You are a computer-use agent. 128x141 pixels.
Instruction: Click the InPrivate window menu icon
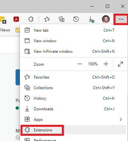[x=27, y=52]
